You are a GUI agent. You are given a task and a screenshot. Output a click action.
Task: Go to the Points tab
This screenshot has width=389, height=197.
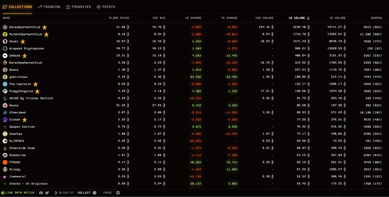(x=106, y=7)
